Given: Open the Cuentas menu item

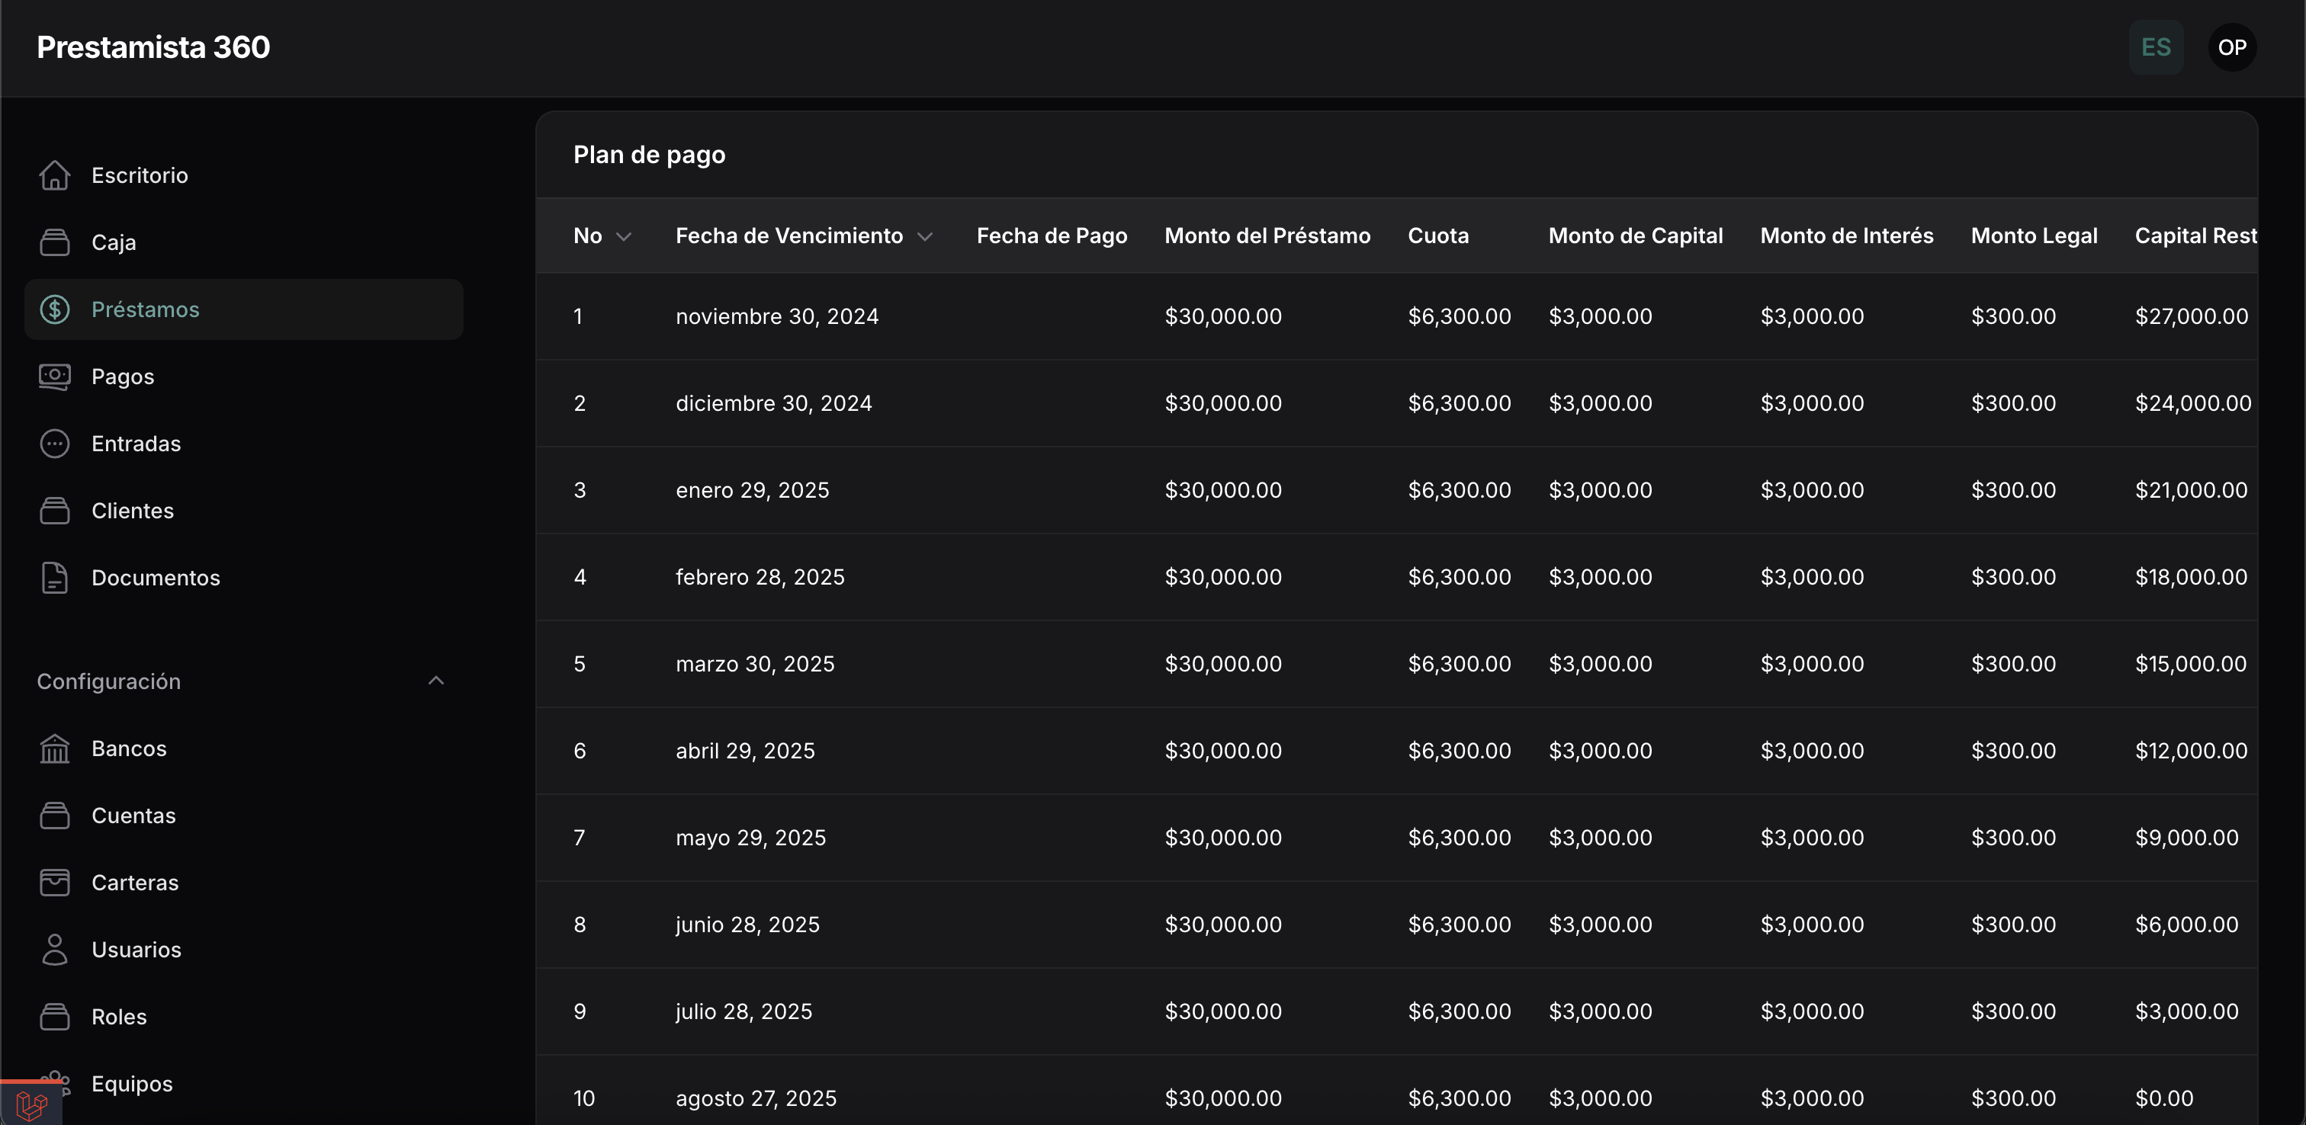Looking at the screenshot, I should click(133, 816).
